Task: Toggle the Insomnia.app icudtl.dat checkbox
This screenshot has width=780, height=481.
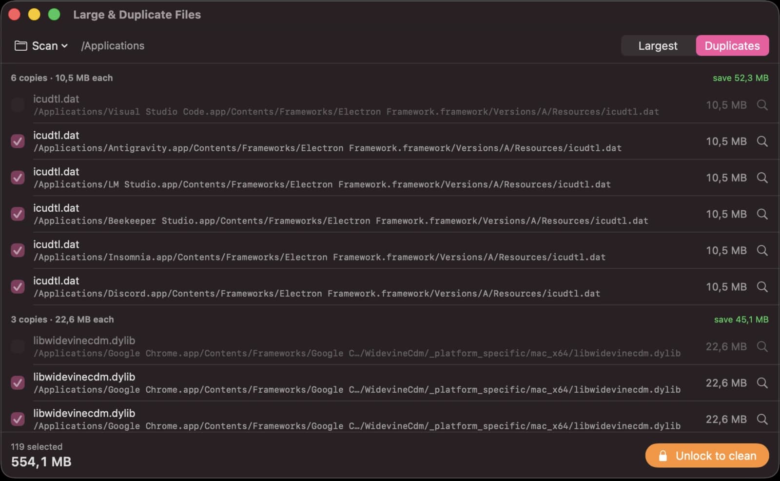Action: (x=18, y=250)
